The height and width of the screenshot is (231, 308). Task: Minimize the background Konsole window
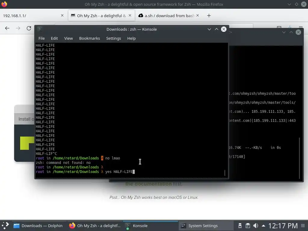click(x=284, y=32)
